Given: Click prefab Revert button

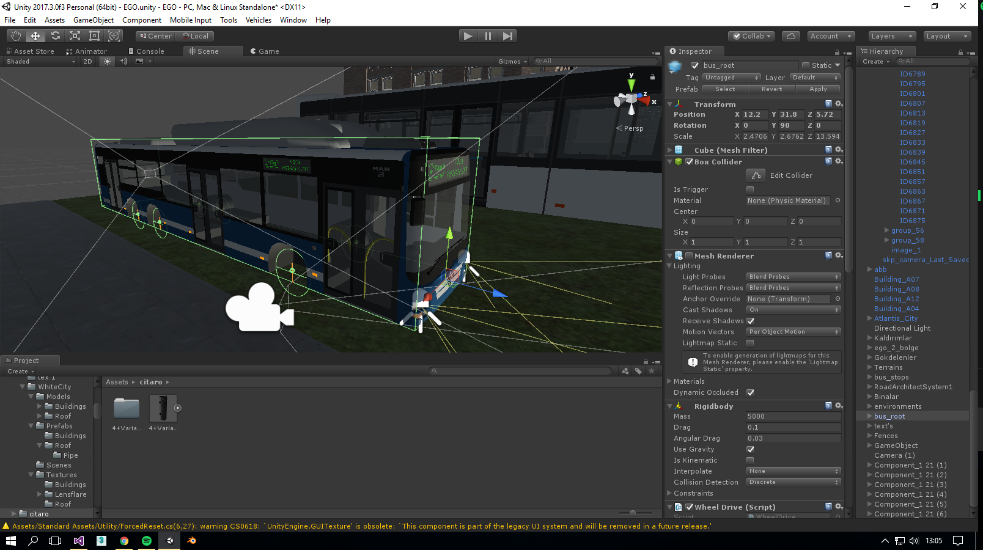Looking at the screenshot, I should [771, 89].
